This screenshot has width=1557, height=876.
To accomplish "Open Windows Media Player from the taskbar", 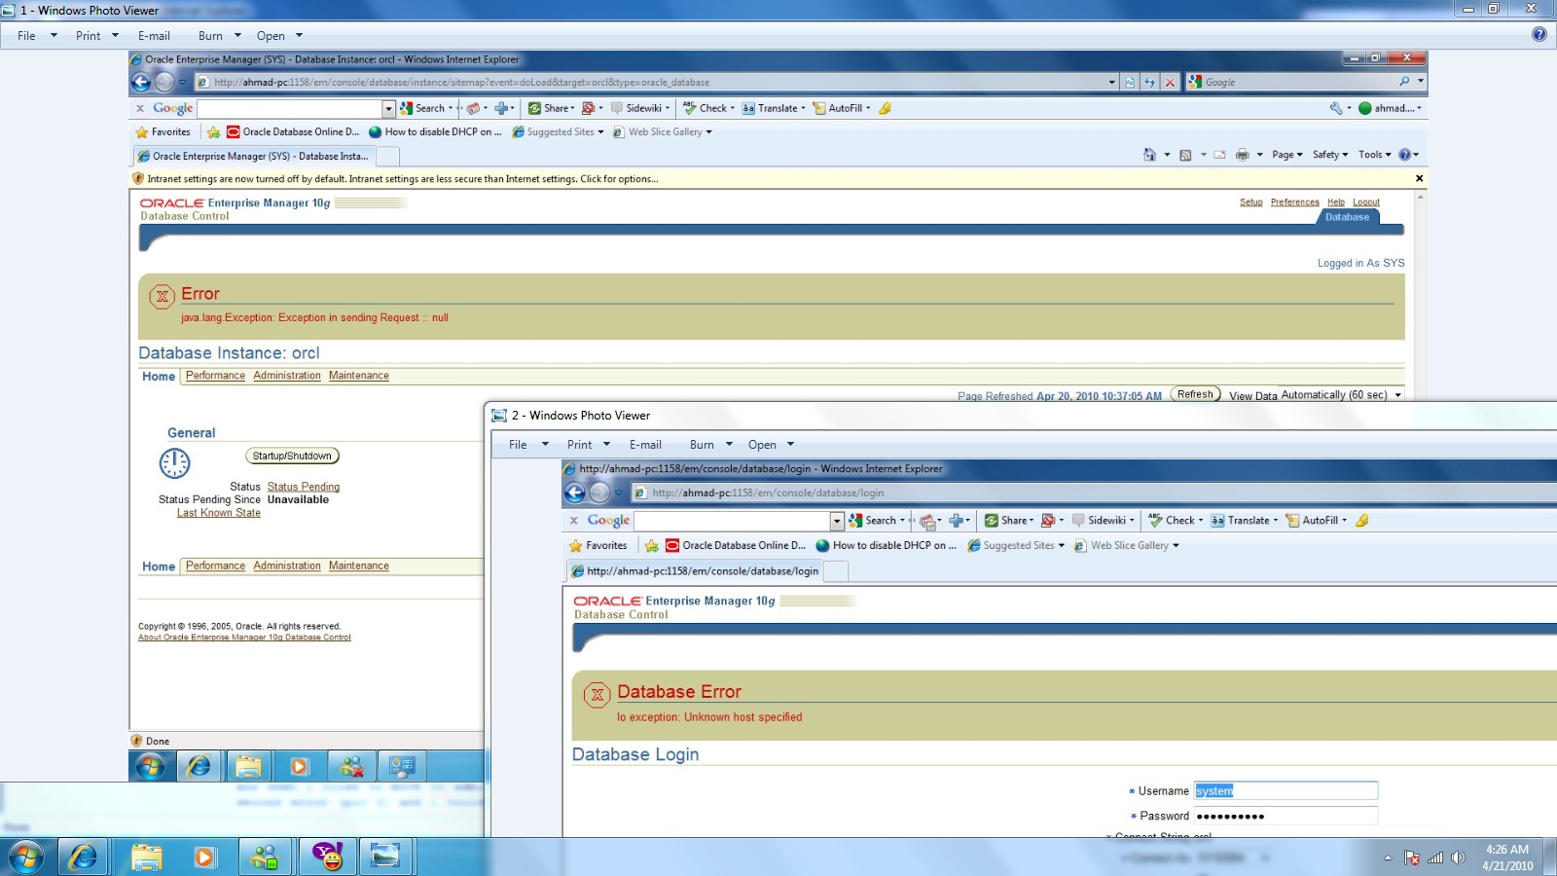I will point(204,858).
